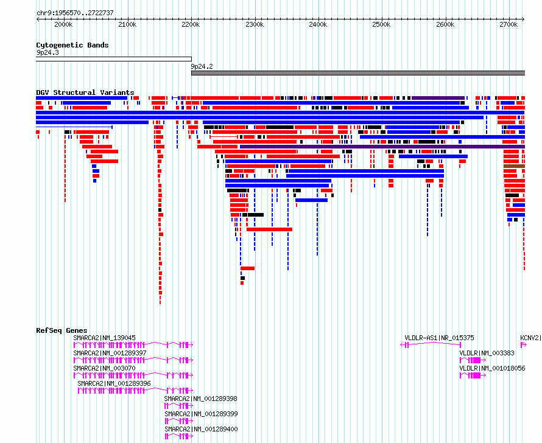The width and height of the screenshot is (542, 443).
Task: Select the 9p24.2 gray cytogenetic band bar
Action: tap(358, 73)
